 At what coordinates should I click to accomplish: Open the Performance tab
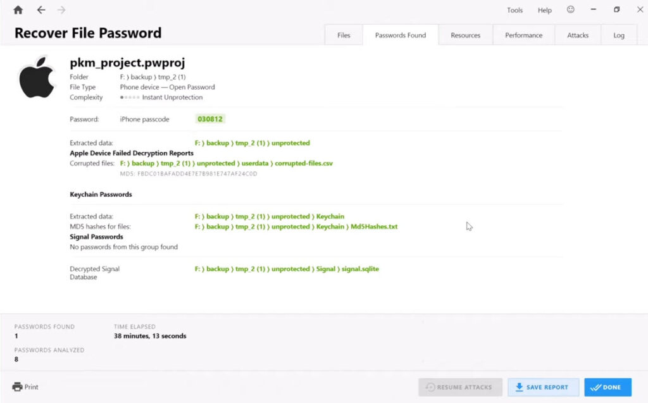click(523, 35)
